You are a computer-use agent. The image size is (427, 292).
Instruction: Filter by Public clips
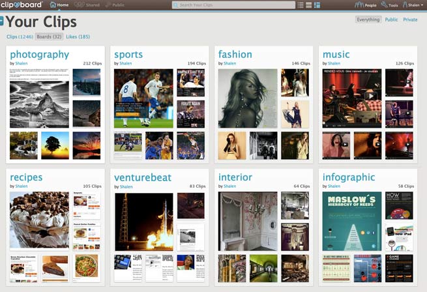[x=391, y=20]
